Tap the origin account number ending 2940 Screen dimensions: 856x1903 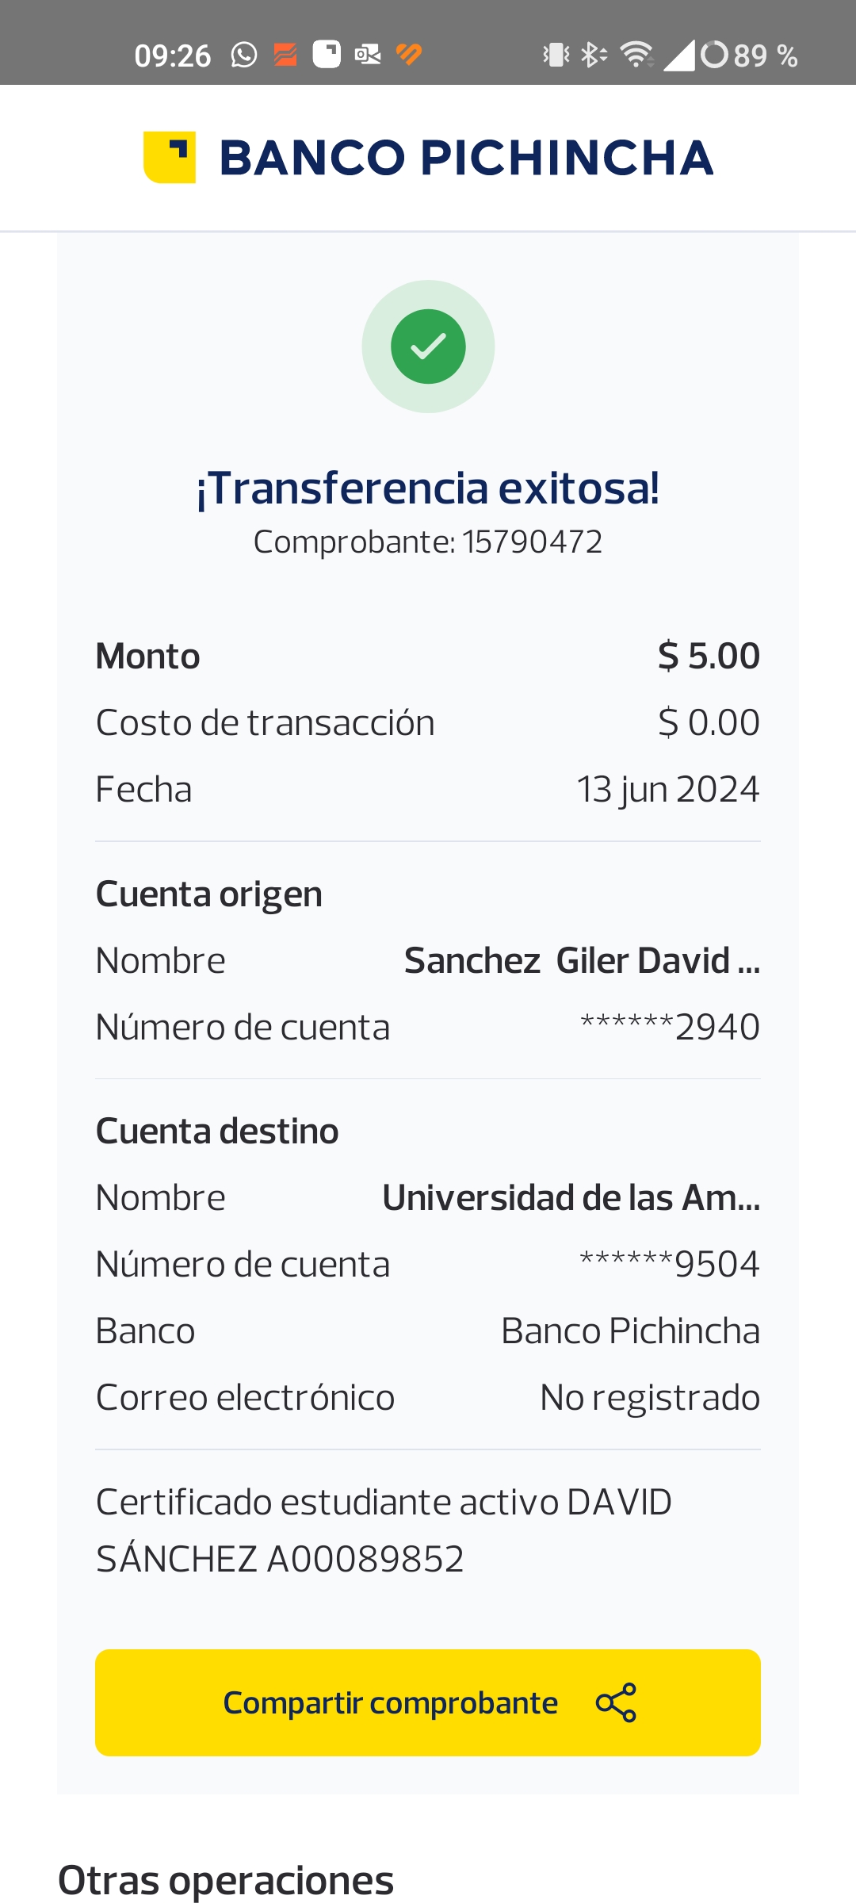point(670,1027)
